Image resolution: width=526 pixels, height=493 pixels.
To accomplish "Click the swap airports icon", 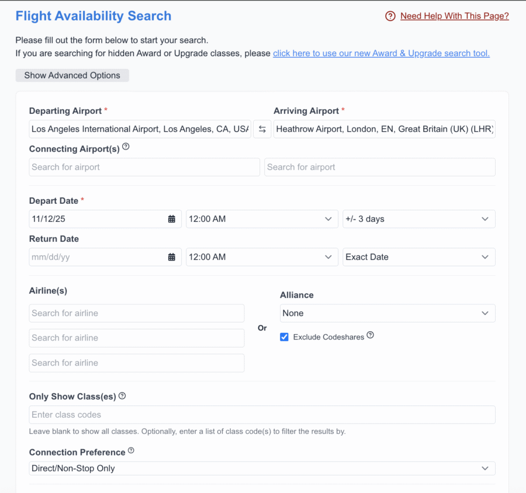I will coord(262,129).
